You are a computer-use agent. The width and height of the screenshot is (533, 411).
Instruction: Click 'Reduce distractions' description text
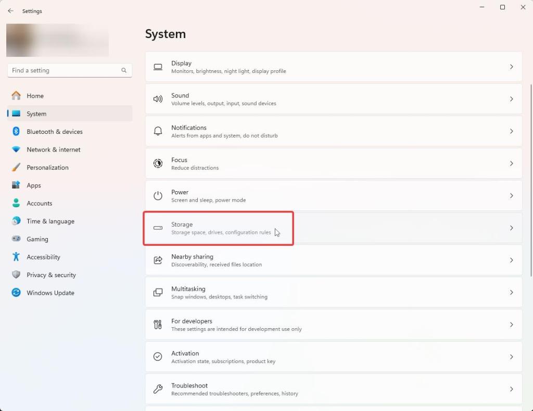pyautogui.click(x=195, y=168)
